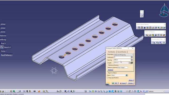Confirm the pattern with OK button

click(115, 83)
